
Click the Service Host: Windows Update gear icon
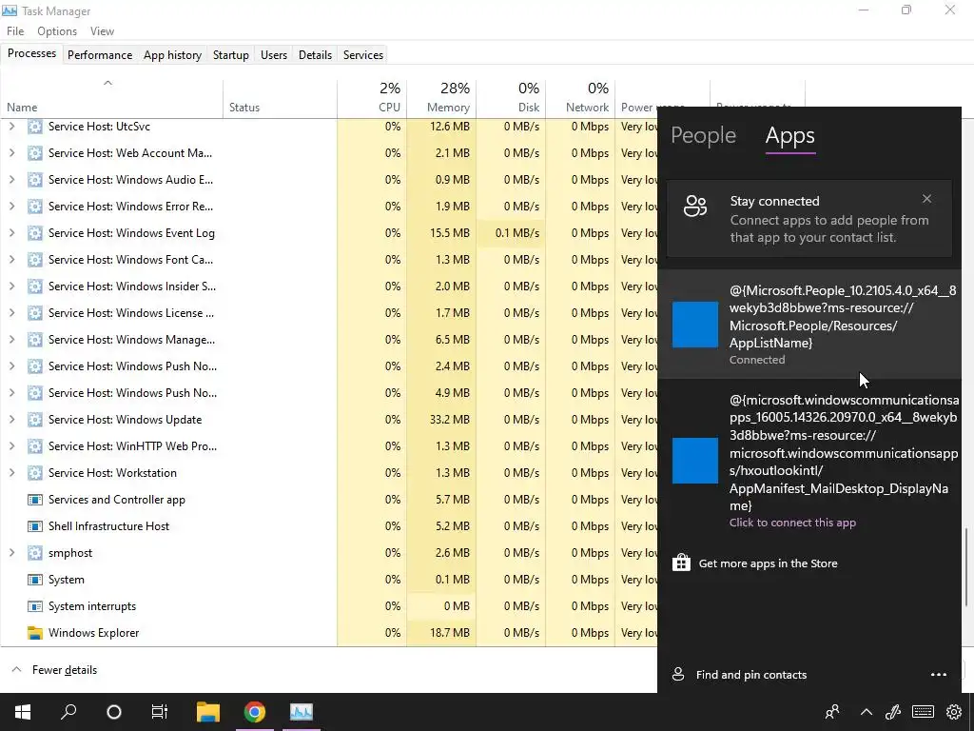coord(35,420)
